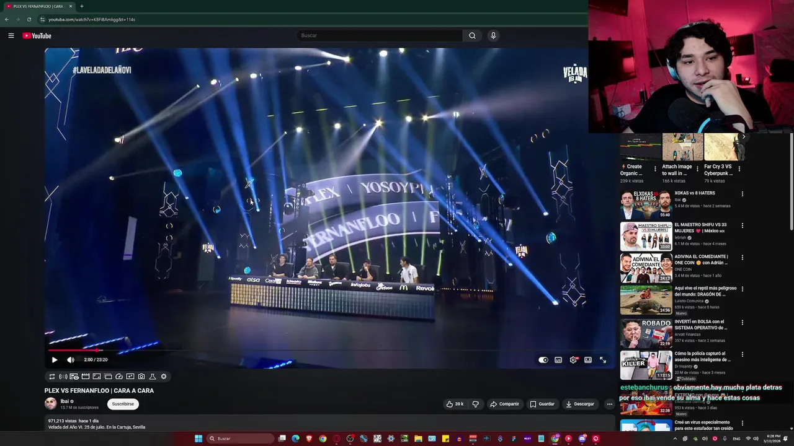This screenshot has height=446, width=794.
Task: Open more actions three-dot menu under video
Action: click(x=609, y=404)
